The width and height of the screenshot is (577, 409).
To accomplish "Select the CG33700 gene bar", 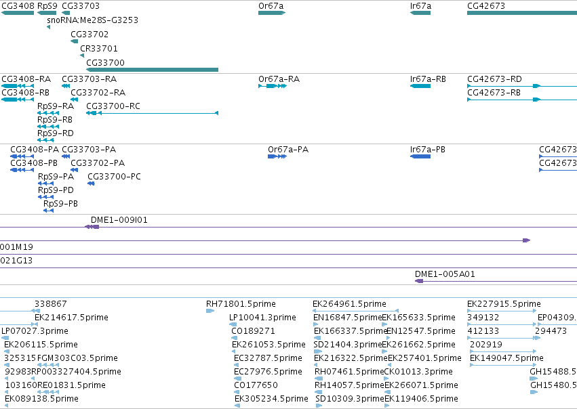I will point(153,70).
